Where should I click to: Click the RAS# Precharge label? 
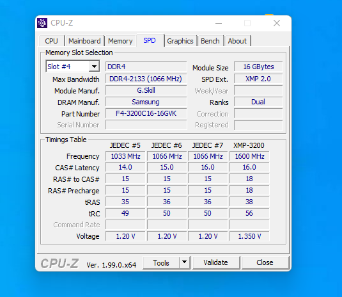pyautogui.click(x=74, y=191)
